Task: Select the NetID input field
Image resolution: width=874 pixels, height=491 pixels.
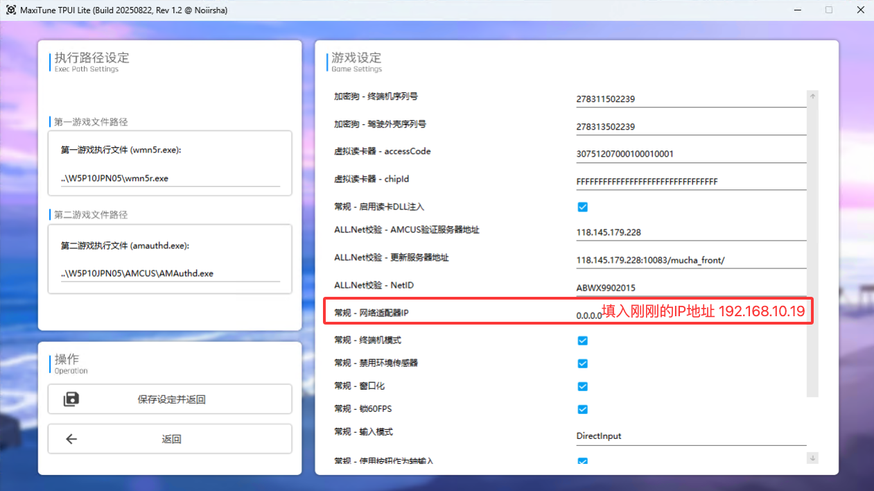Action: [690, 288]
